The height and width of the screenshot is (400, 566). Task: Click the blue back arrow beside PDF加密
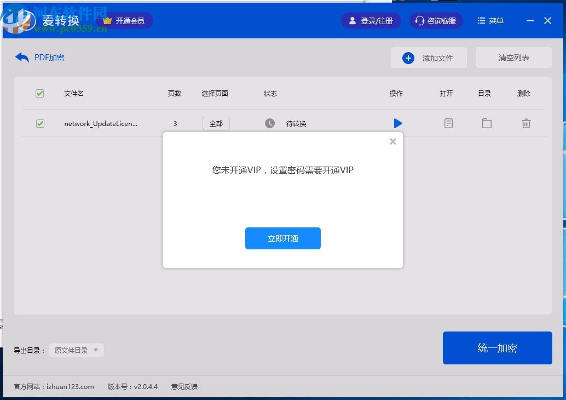pos(21,57)
